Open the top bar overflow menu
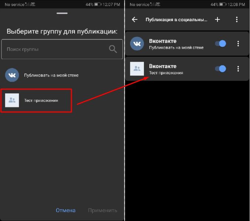The image size is (250, 221). point(237,20)
